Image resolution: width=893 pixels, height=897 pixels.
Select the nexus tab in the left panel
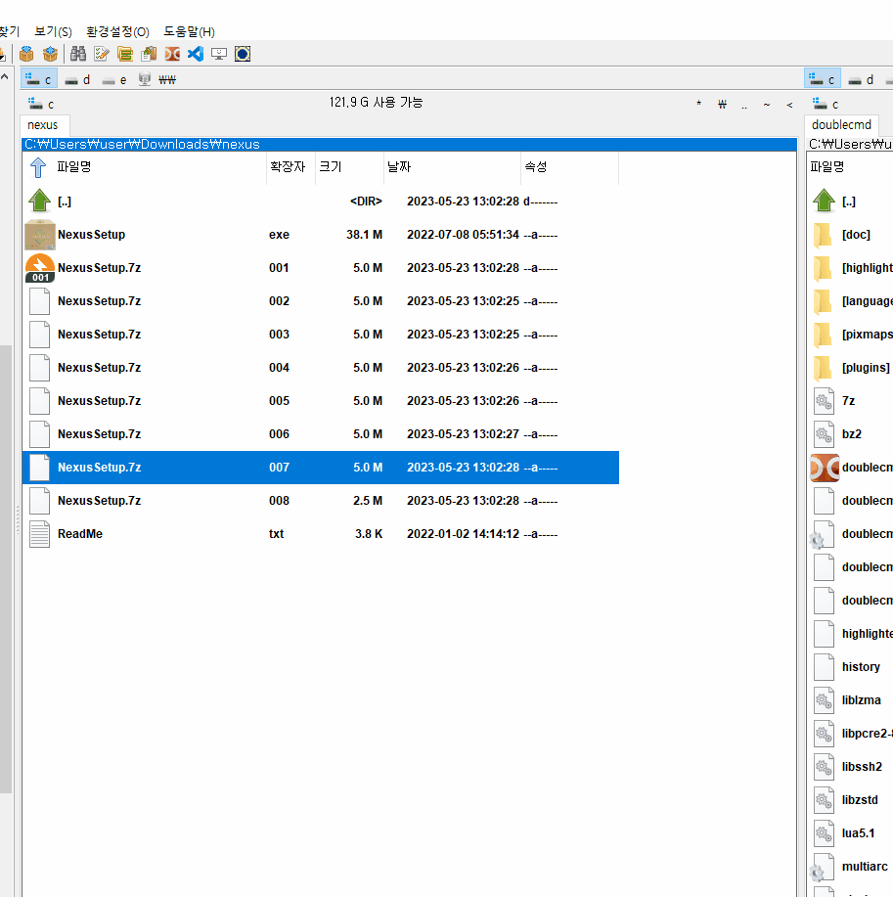click(43, 124)
